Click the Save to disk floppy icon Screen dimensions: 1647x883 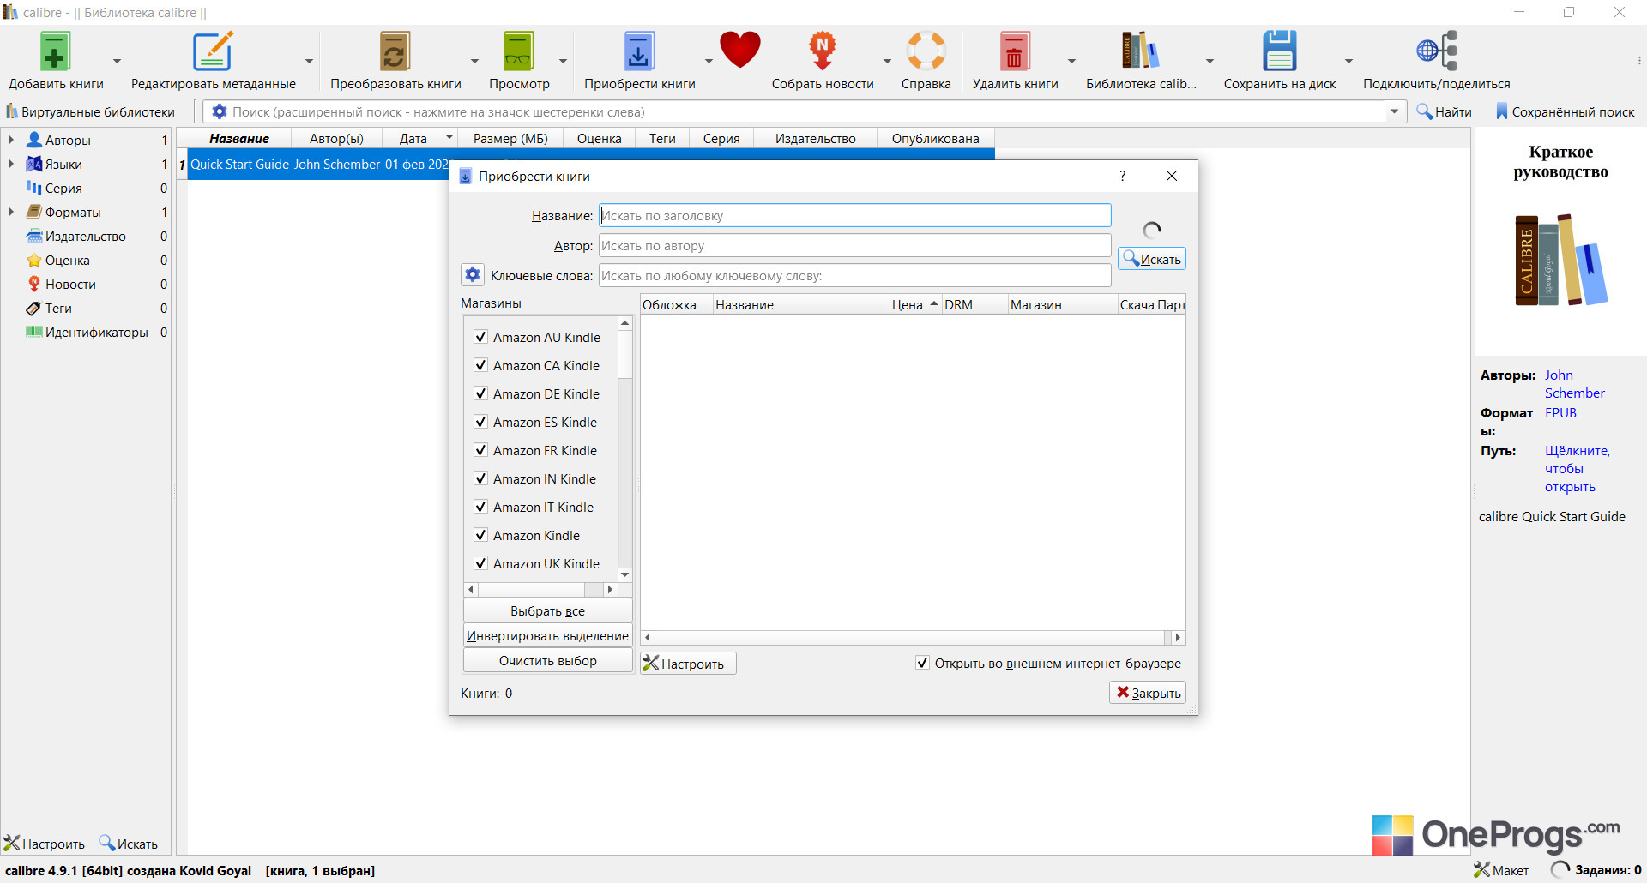pyautogui.click(x=1280, y=51)
